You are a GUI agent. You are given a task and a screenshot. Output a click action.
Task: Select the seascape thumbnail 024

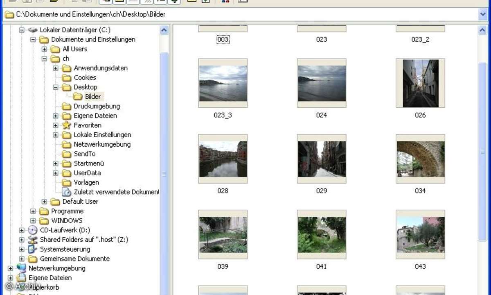click(322, 83)
